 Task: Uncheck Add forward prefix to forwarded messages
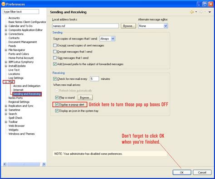tap(55, 64)
